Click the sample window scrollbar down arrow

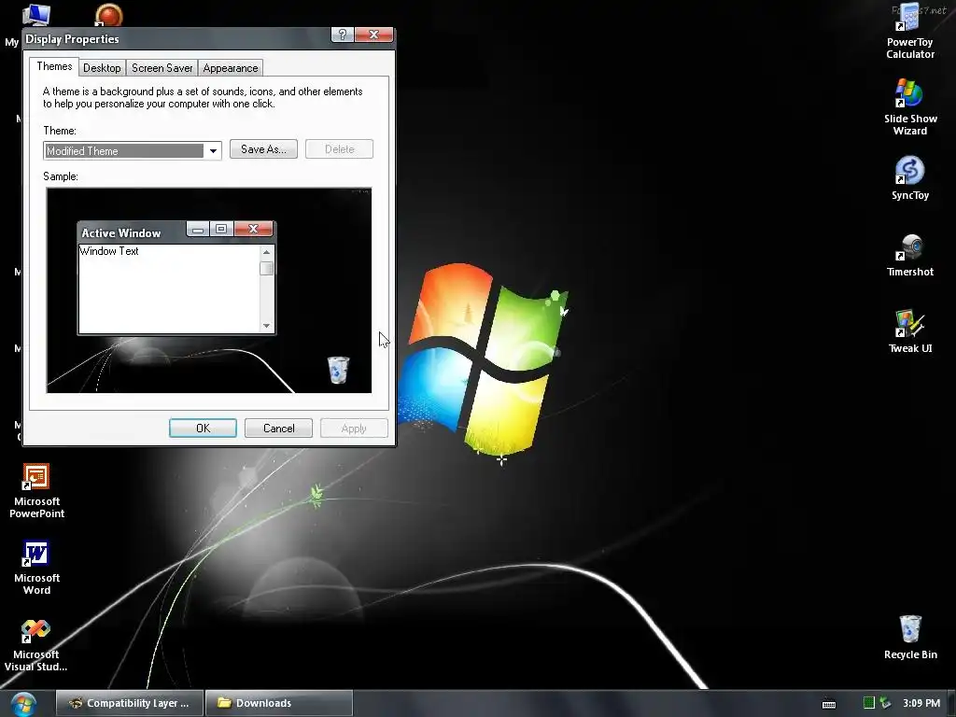point(266,326)
